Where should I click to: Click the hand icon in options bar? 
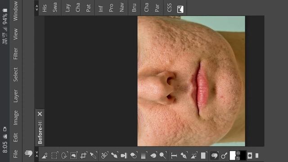point(28,153)
